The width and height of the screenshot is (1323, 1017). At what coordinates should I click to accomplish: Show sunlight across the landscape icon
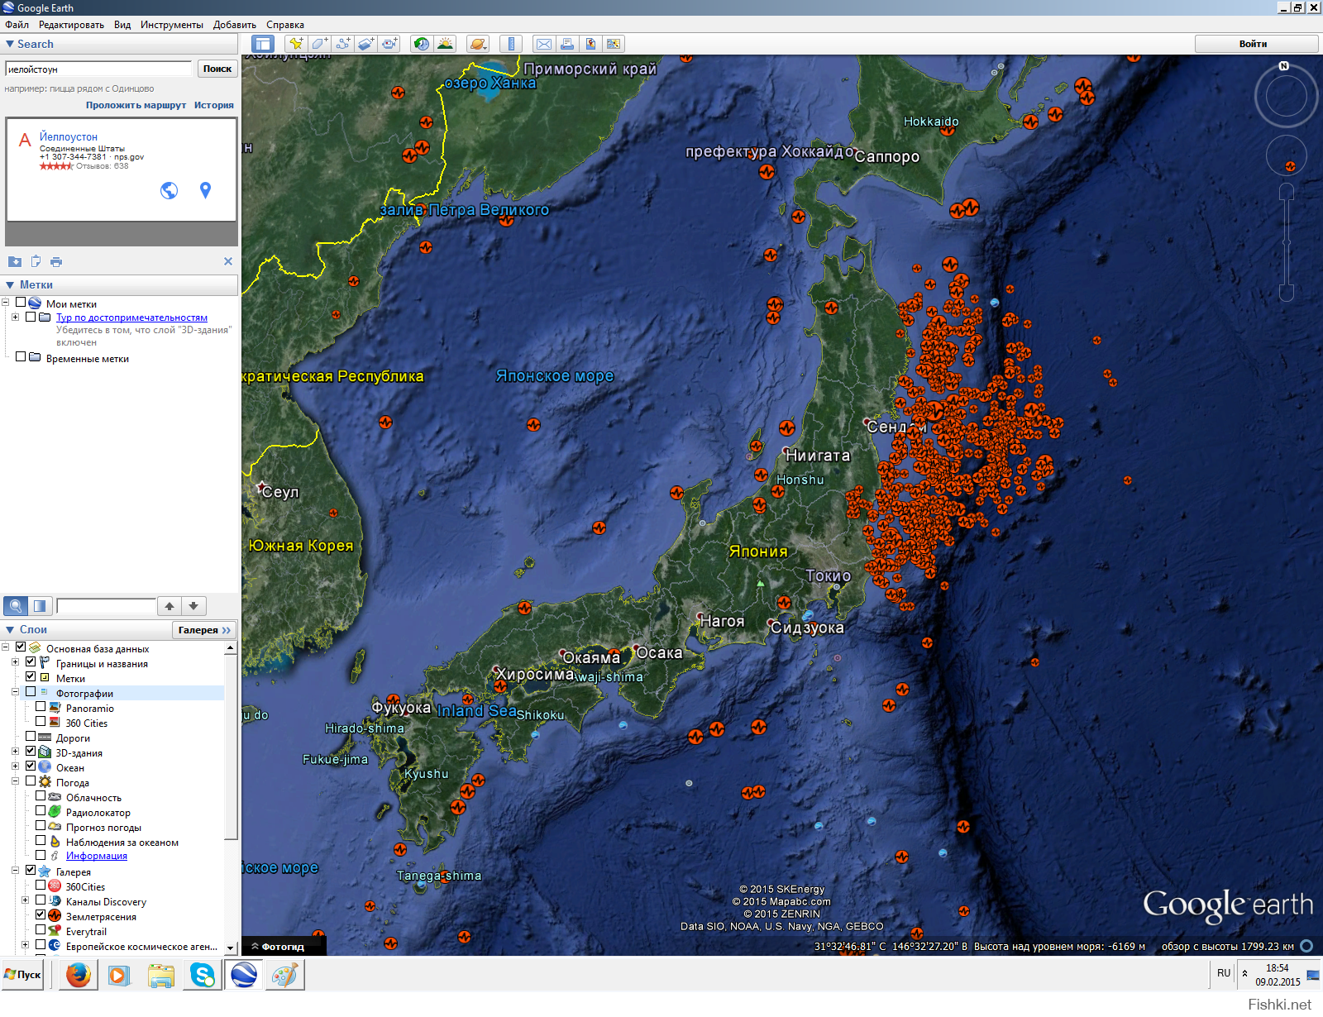(445, 44)
